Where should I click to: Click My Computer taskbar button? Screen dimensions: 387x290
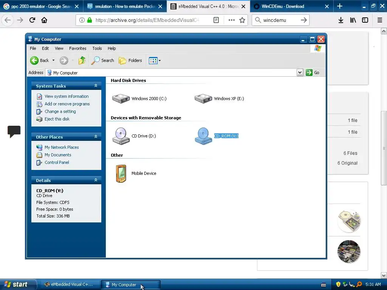(131, 285)
